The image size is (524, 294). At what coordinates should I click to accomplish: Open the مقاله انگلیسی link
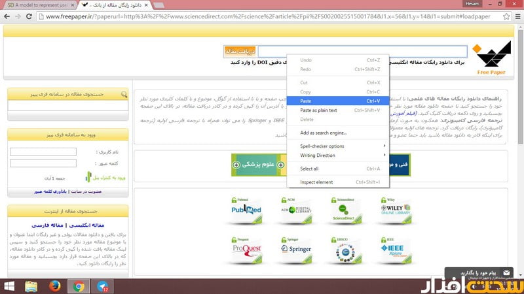coord(87,225)
